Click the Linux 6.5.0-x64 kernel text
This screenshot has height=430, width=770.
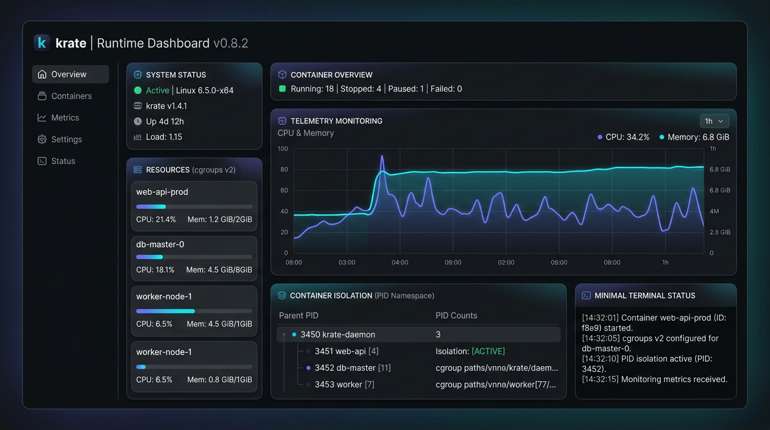click(205, 90)
